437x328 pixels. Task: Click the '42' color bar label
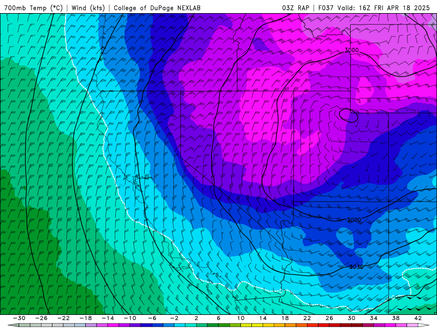coord(418,318)
